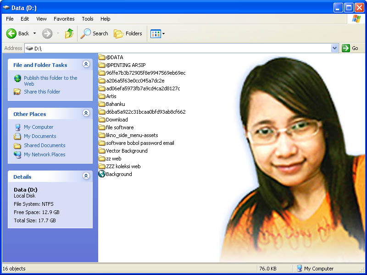367x275 pixels.
Task: Select the ad06efa5973fb7a9cd4ca2d8127c folder icon
Action: click(x=102, y=88)
